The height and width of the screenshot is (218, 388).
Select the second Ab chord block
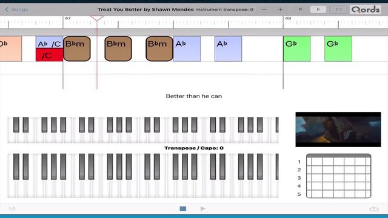228,48
